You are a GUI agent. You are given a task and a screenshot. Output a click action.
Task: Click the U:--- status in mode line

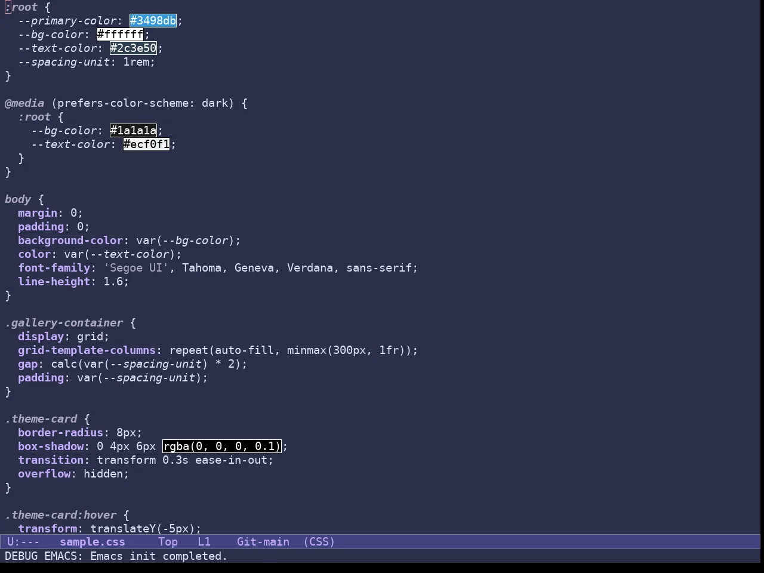pos(23,542)
